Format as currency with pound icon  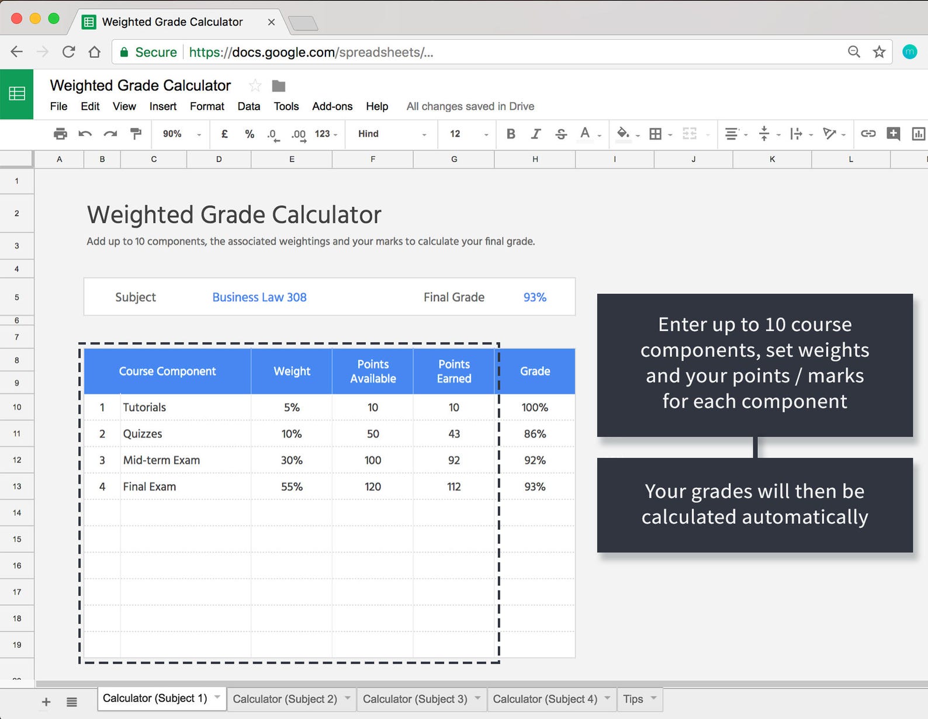click(224, 134)
